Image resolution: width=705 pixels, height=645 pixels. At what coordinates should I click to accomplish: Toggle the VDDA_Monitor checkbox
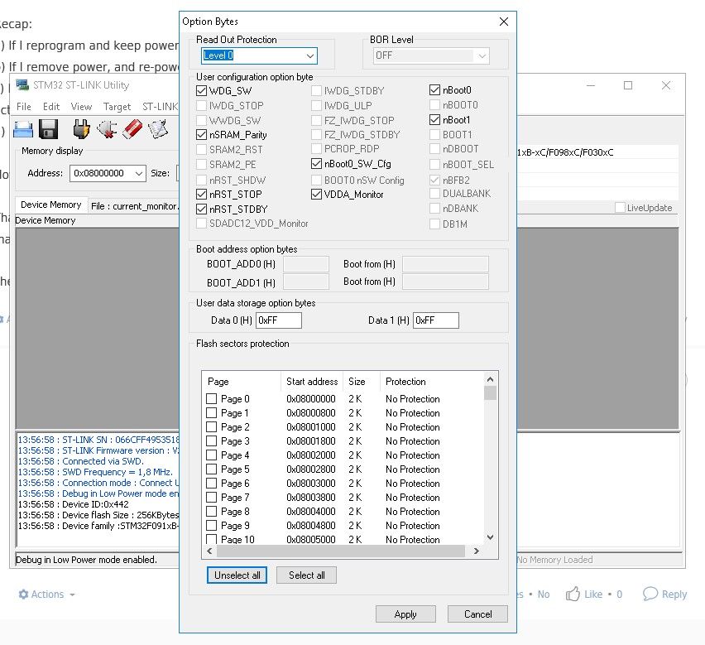click(317, 195)
